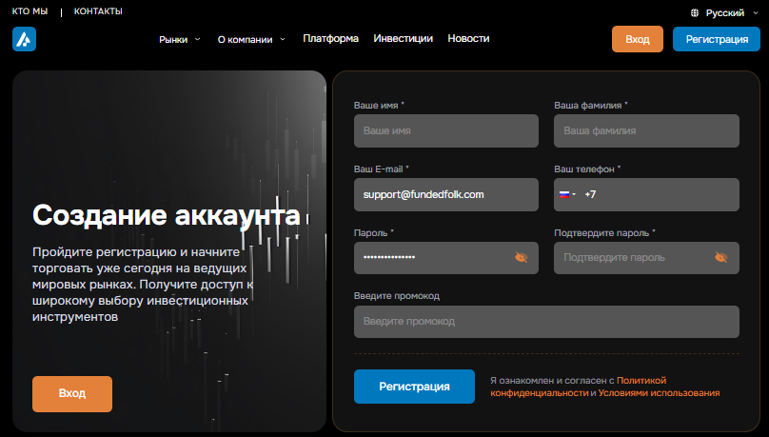Focus the Введите промокод input field

[x=546, y=322]
